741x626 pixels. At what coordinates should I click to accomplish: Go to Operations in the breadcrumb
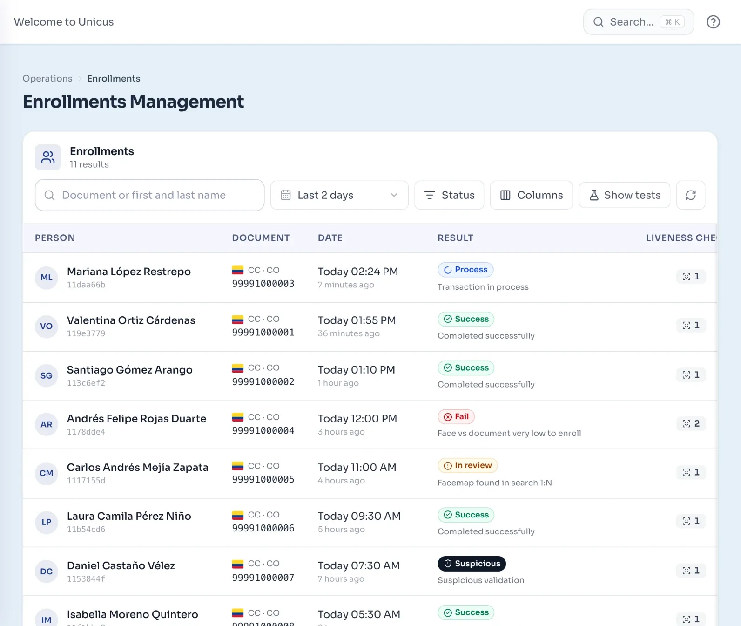[47, 79]
